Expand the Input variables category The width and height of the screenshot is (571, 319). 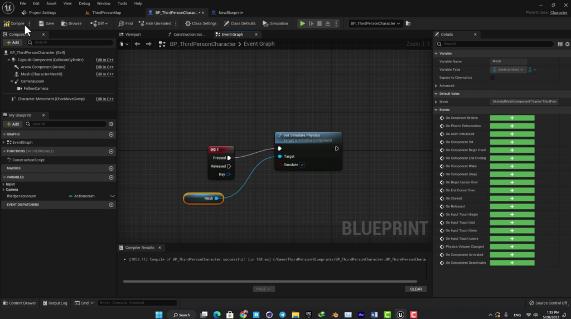click(4, 184)
